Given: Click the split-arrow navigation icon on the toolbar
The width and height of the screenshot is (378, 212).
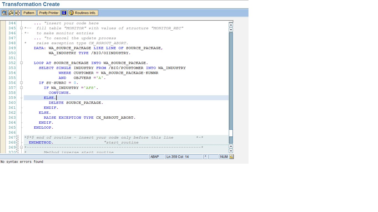Looking at the screenshot, I should tap(17, 13).
